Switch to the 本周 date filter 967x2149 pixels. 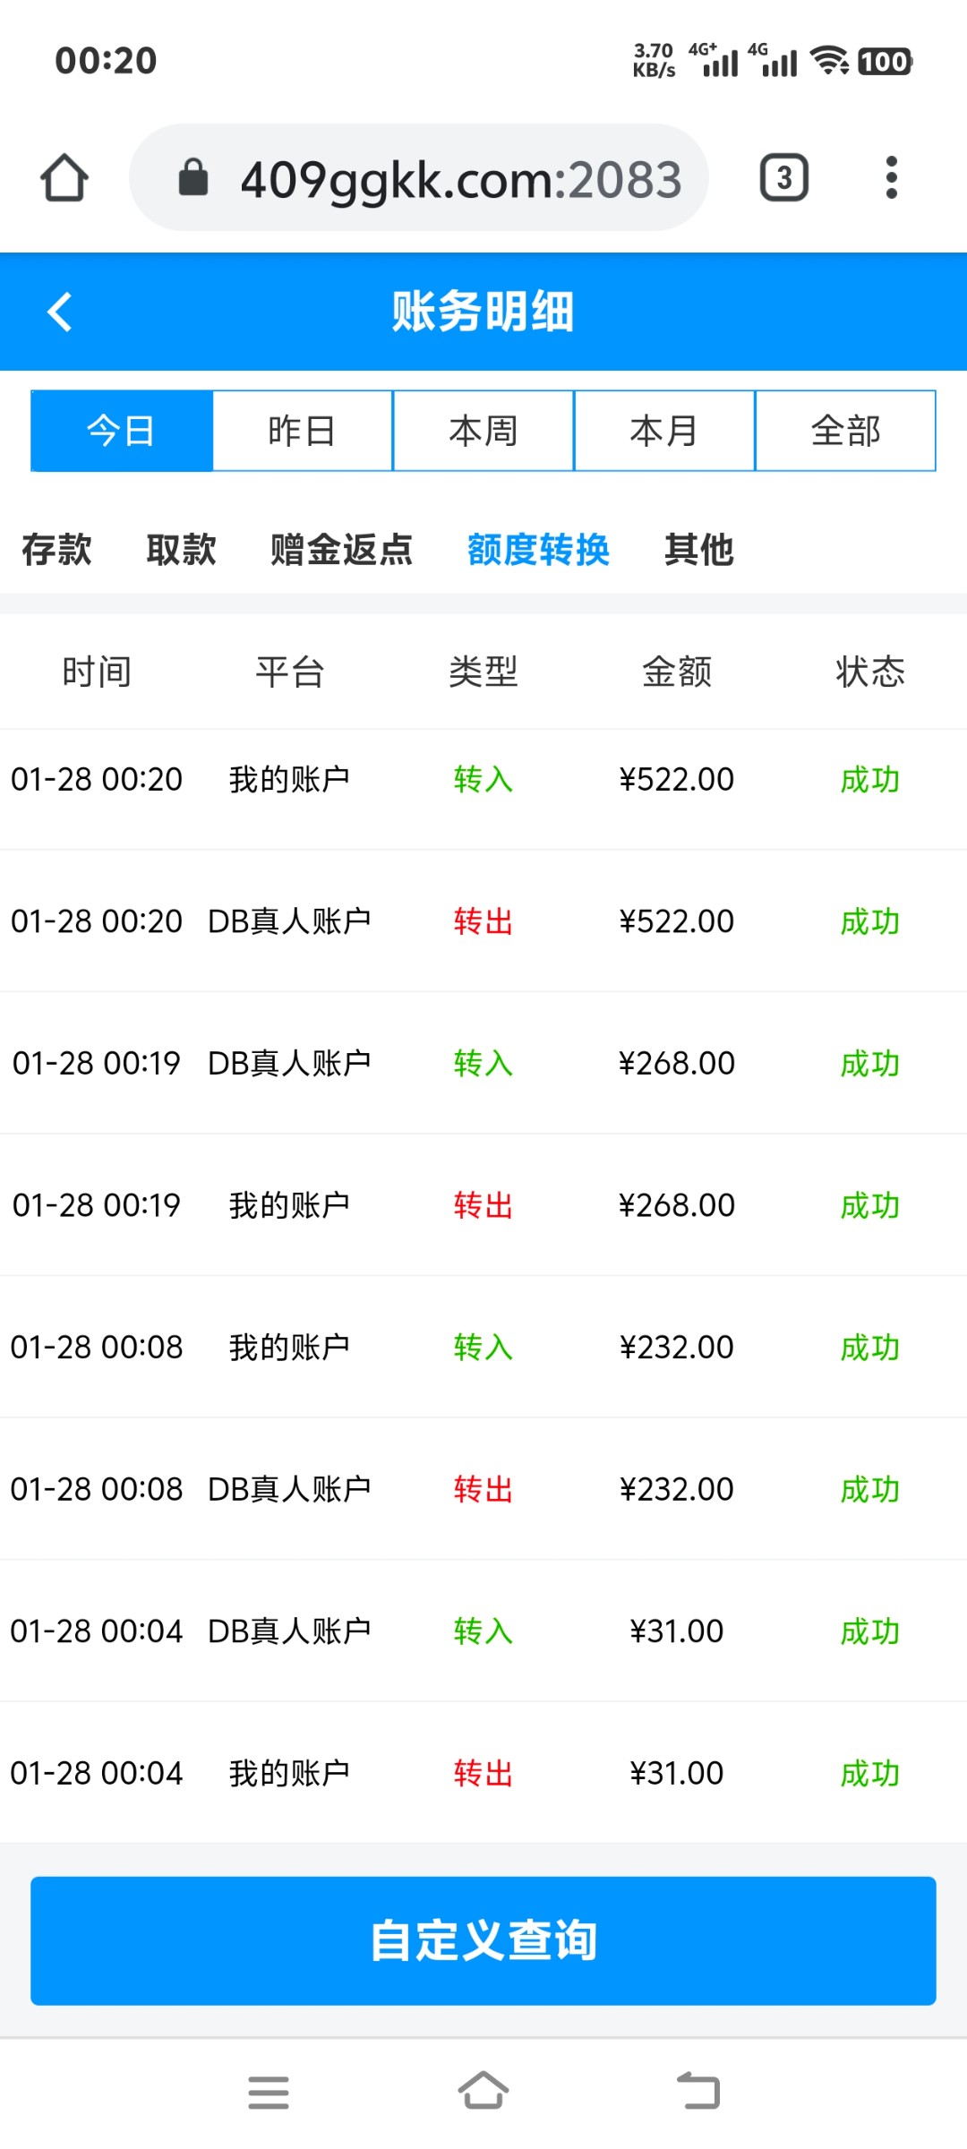[483, 431]
